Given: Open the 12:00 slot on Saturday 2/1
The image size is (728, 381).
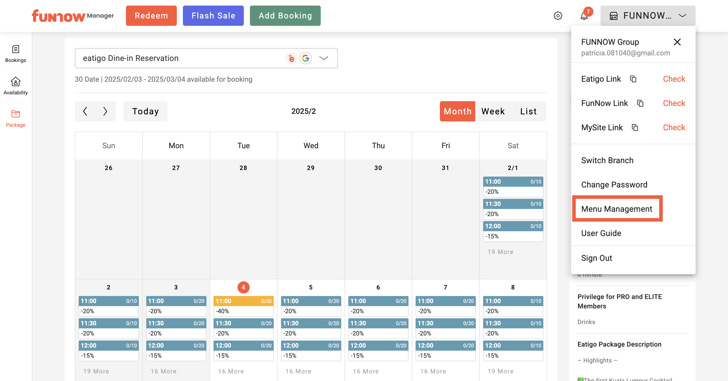Looking at the screenshot, I should [x=513, y=231].
